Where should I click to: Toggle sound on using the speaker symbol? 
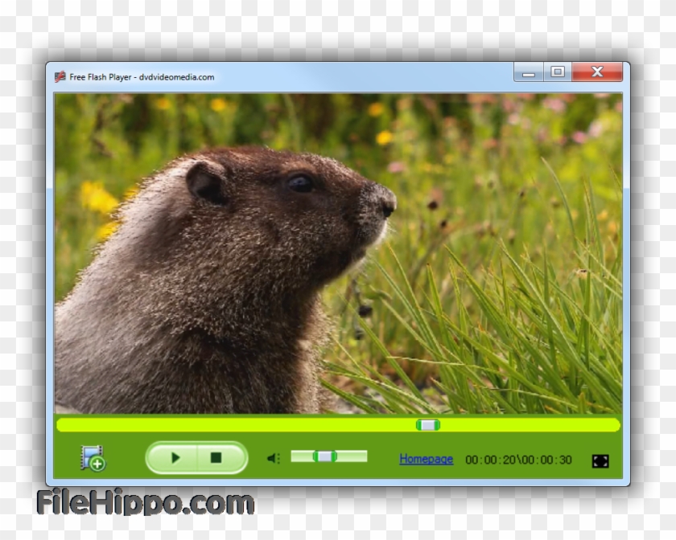click(272, 457)
